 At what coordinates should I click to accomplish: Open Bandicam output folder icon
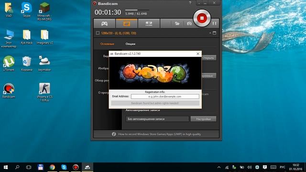pos(177,23)
